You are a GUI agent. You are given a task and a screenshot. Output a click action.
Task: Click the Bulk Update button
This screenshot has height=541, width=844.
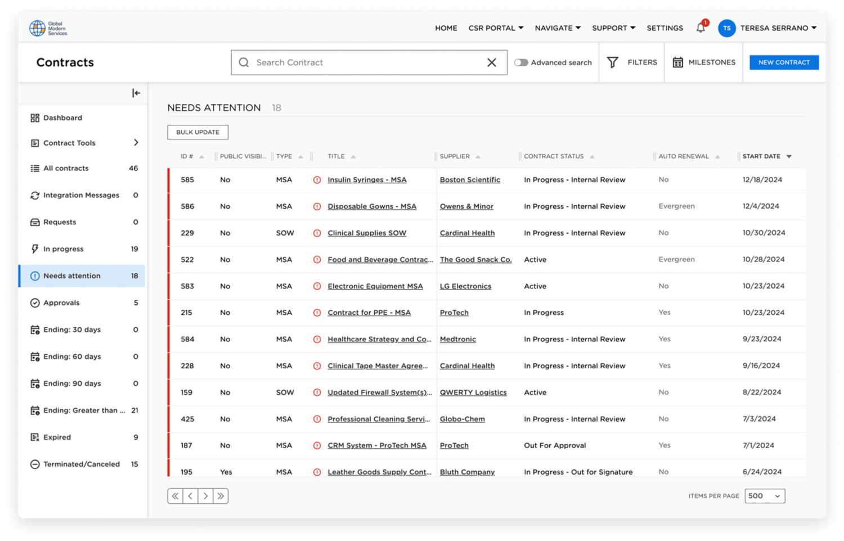197,132
